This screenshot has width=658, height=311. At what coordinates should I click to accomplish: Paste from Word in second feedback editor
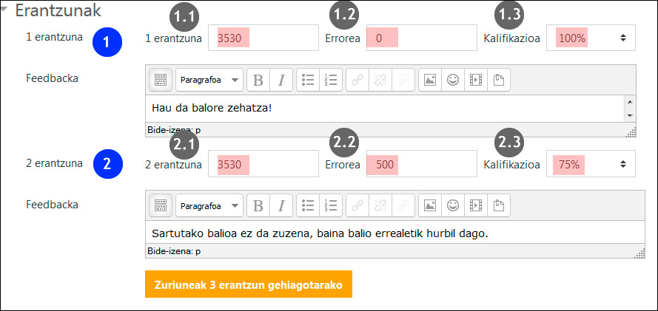pos(498,205)
